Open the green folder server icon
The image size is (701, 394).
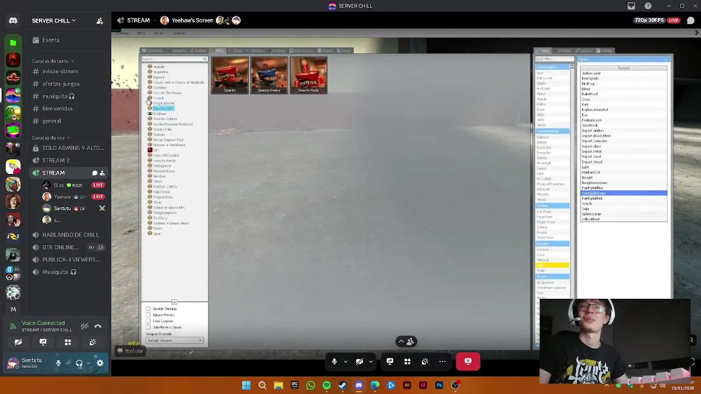click(13, 43)
